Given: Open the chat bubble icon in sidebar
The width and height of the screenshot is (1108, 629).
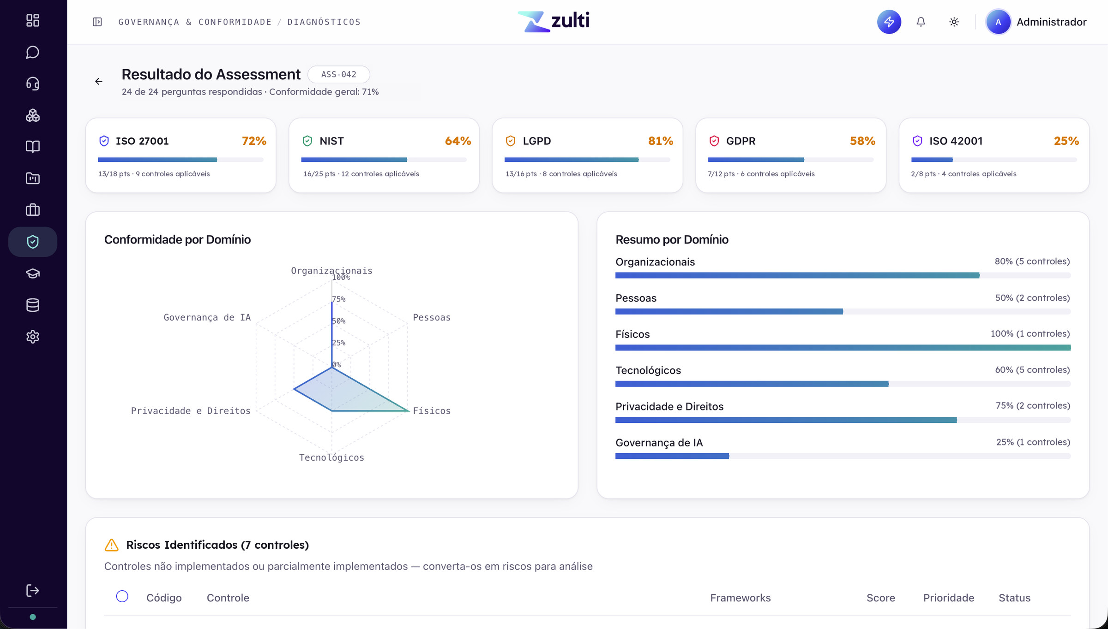Looking at the screenshot, I should (x=32, y=52).
